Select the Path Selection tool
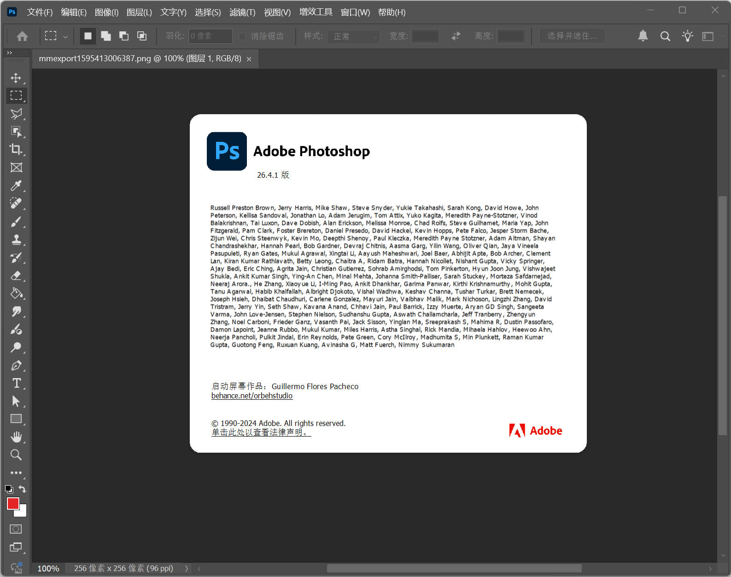Viewport: 731px width, 577px height. (x=16, y=401)
